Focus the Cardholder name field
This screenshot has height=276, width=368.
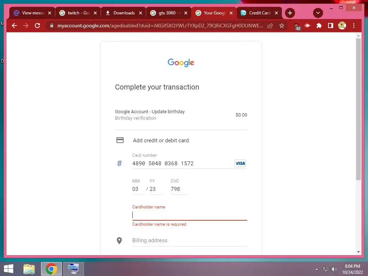190,215
